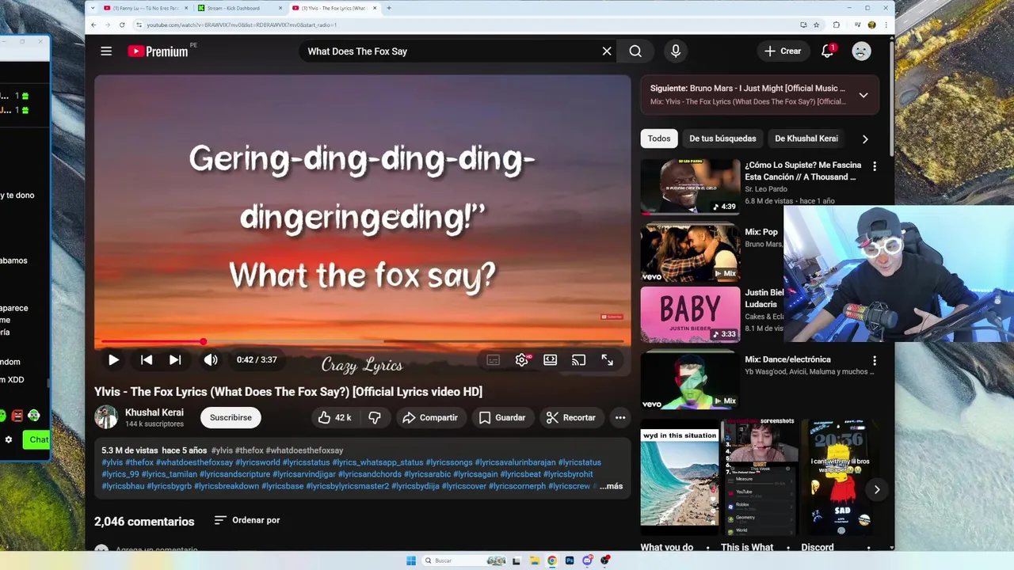Open Compartir share dialog
The width and height of the screenshot is (1014, 570).
coord(430,417)
